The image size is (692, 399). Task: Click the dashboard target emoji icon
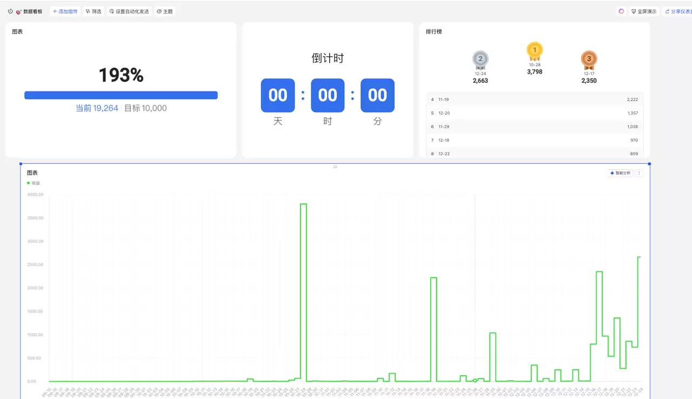tap(18, 11)
